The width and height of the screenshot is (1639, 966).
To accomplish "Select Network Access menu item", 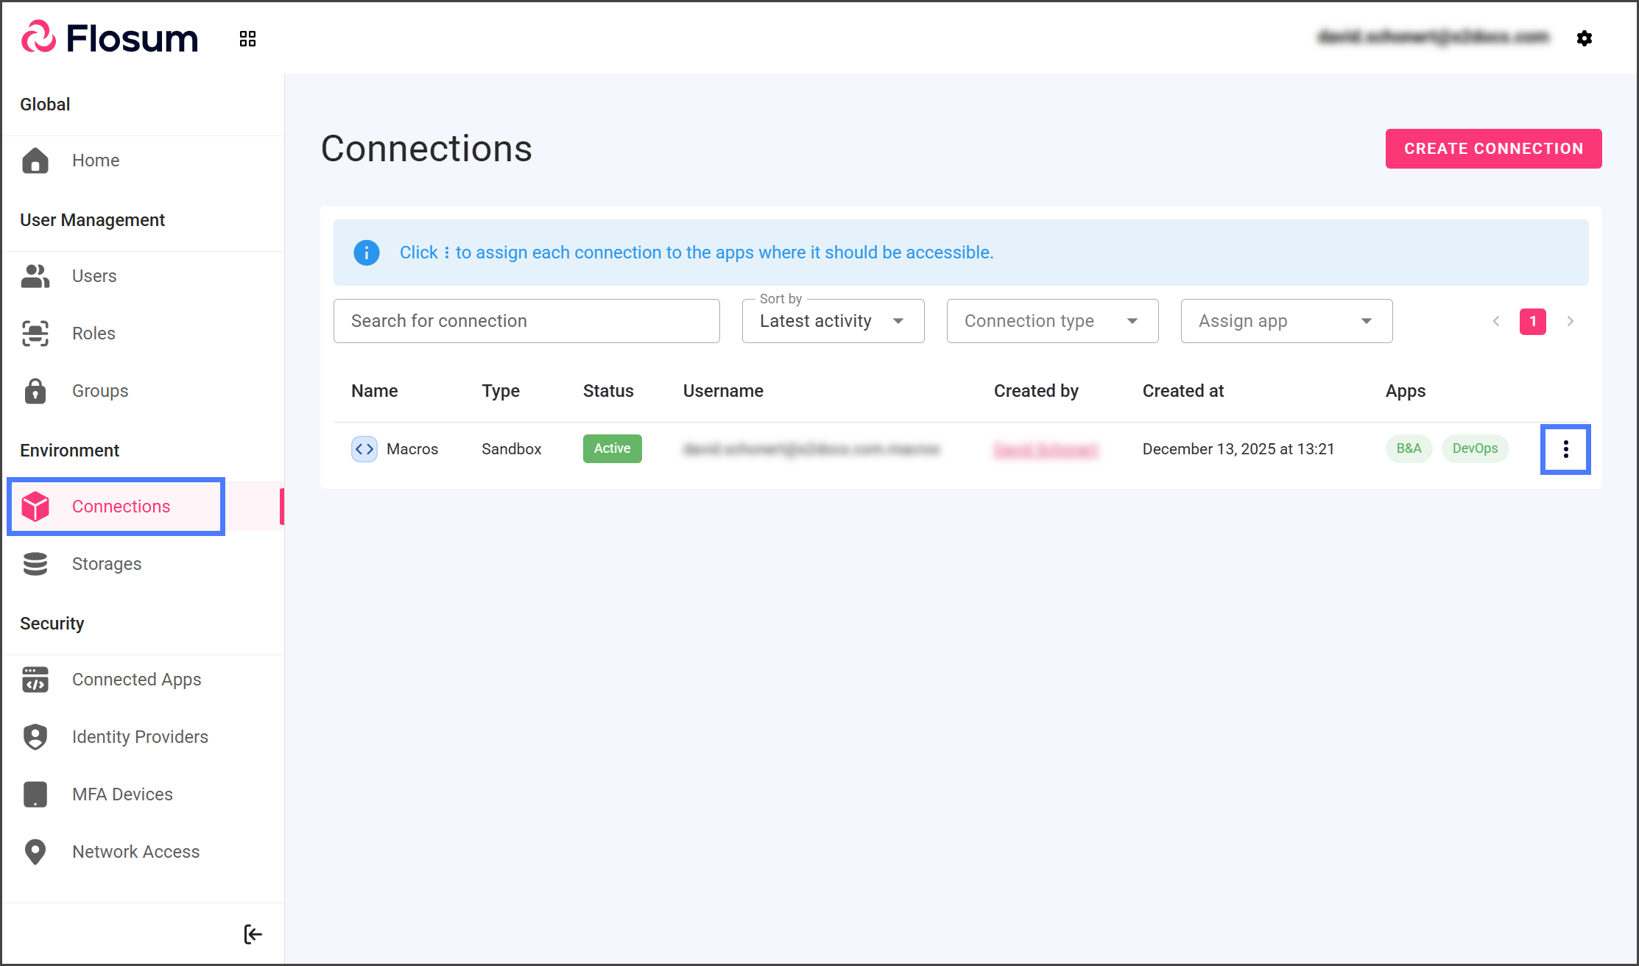I will [135, 852].
